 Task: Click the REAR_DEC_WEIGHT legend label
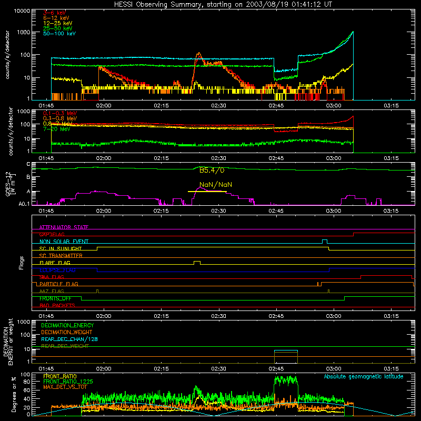pyautogui.click(x=65, y=346)
